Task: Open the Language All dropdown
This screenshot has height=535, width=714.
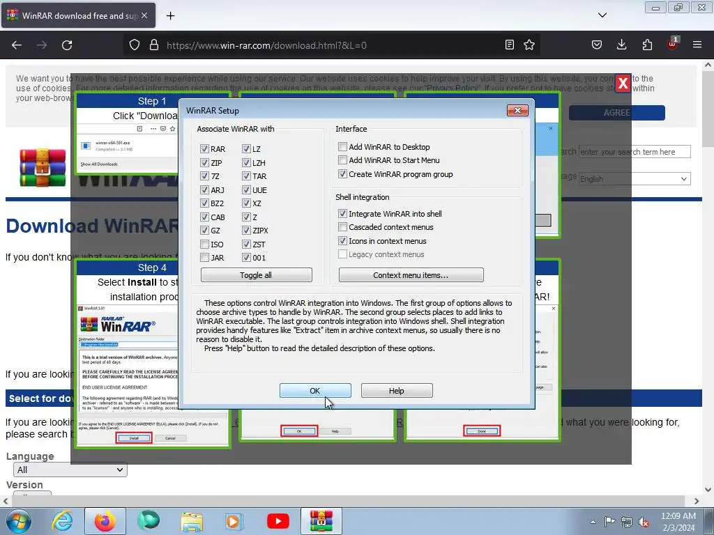Action: pos(70,470)
